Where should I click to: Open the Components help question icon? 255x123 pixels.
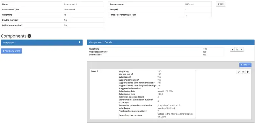(29, 36)
